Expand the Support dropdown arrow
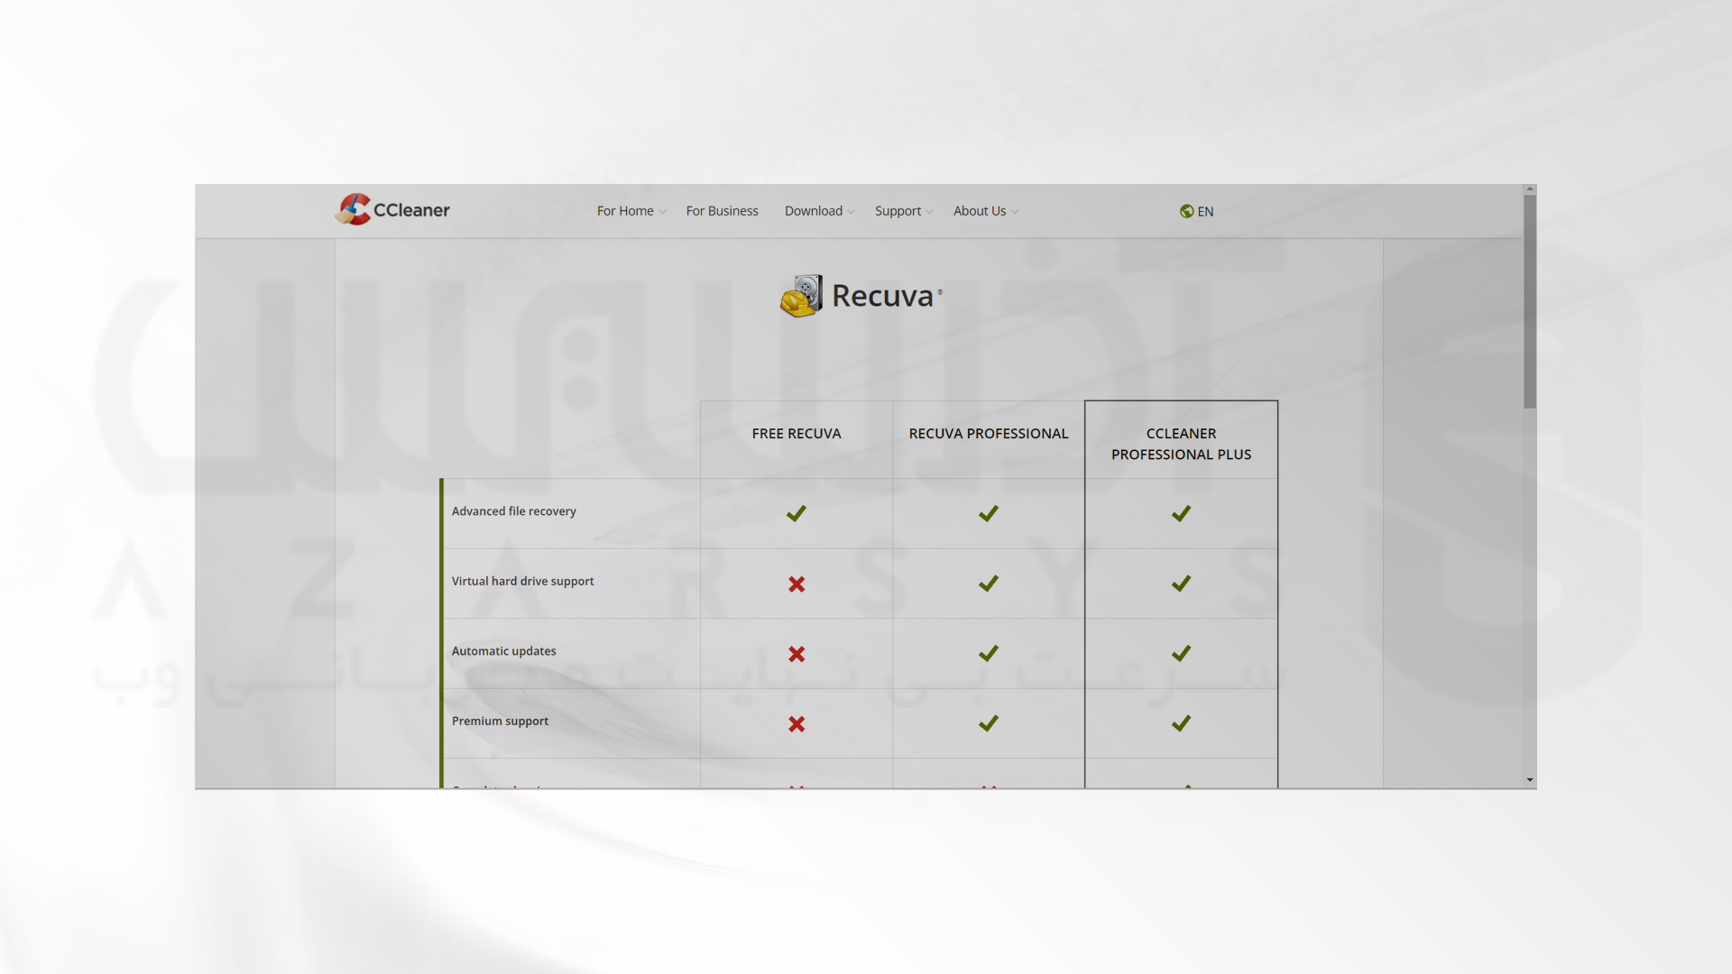Image resolution: width=1732 pixels, height=974 pixels. click(x=929, y=212)
